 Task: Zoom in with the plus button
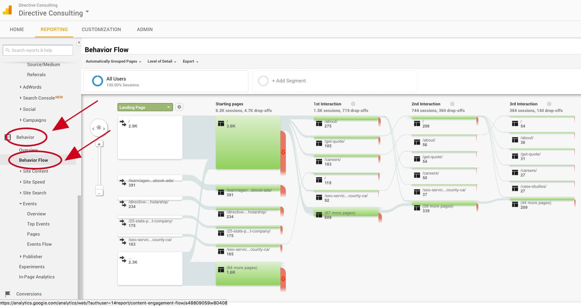click(99, 144)
